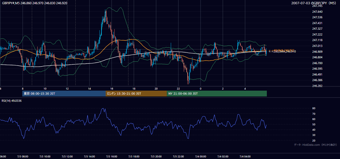340x159 pixels.
Task: Select the London 15:30-21:00 JST session bar
Action: pyautogui.click(x=136, y=94)
